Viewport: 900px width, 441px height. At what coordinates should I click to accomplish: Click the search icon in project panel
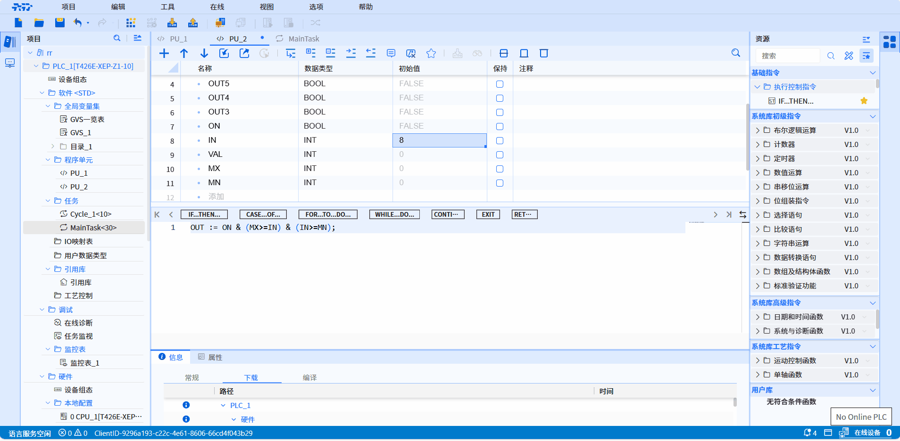tap(117, 38)
